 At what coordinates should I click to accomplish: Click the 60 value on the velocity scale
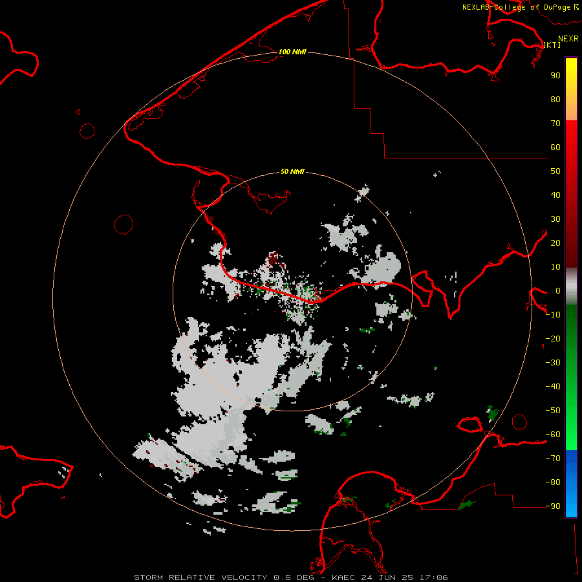555,147
